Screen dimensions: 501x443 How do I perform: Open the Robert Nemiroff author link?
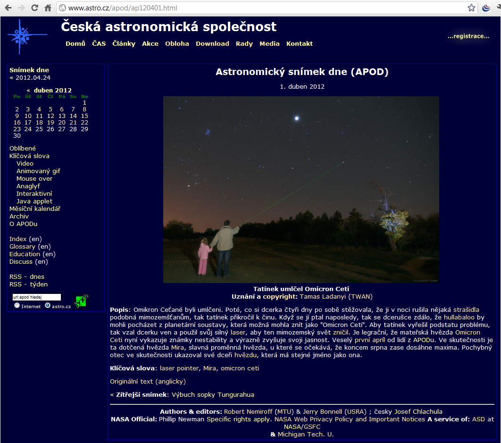click(248, 412)
